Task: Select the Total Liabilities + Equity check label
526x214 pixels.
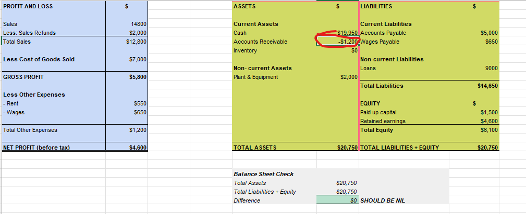Action: pyautogui.click(x=265, y=192)
